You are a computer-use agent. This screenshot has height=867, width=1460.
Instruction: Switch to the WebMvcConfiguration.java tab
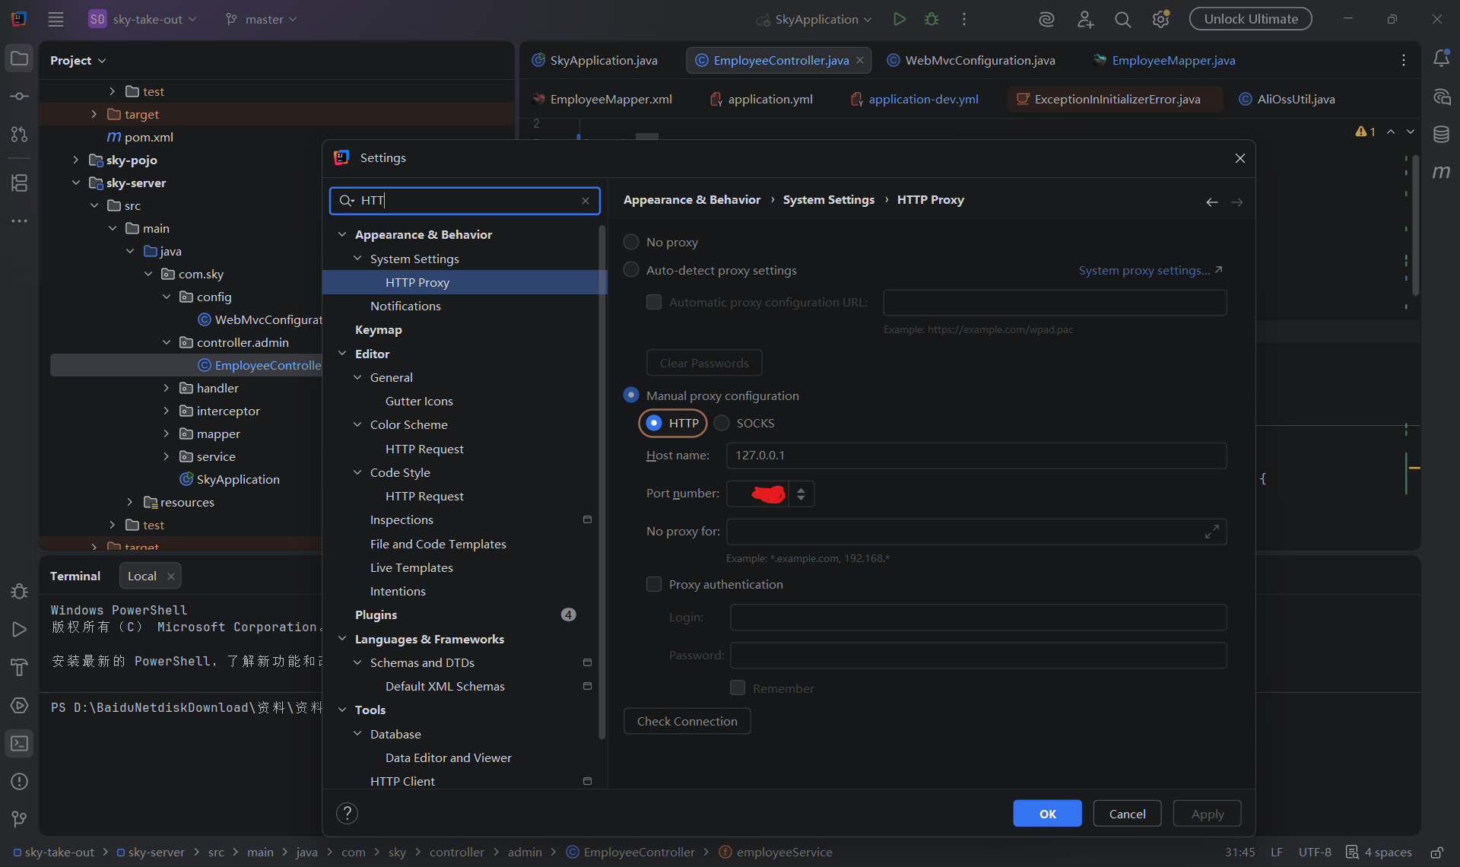(x=979, y=60)
